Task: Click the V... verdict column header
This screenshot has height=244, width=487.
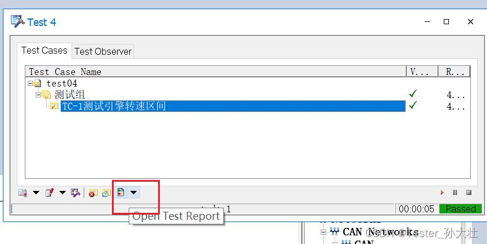Action: (x=422, y=72)
